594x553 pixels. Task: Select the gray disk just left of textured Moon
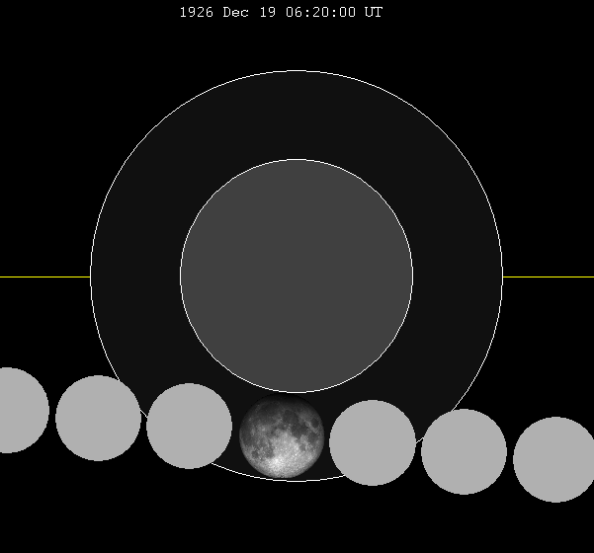189,426
